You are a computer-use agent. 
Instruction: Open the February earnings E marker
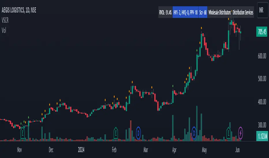pos(116,133)
